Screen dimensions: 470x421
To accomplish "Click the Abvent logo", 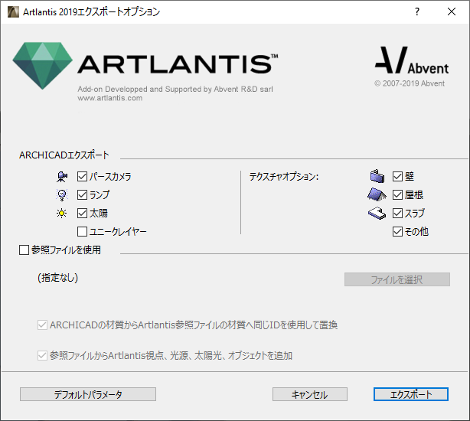I will pyautogui.click(x=412, y=60).
